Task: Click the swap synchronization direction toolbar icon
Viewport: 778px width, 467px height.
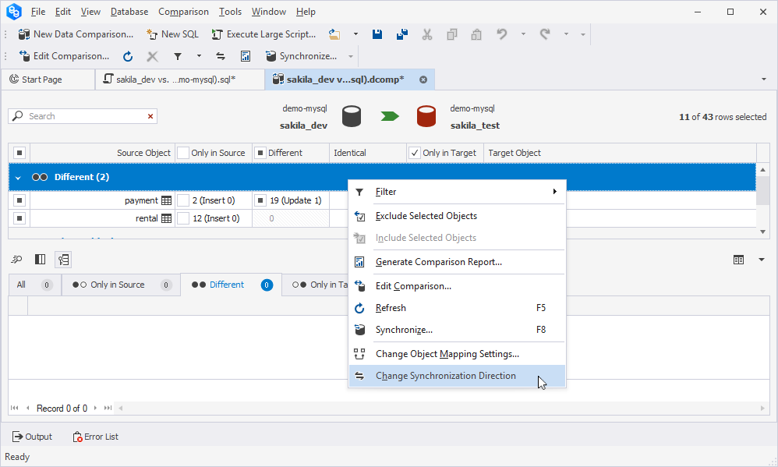Action: (x=221, y=56)
